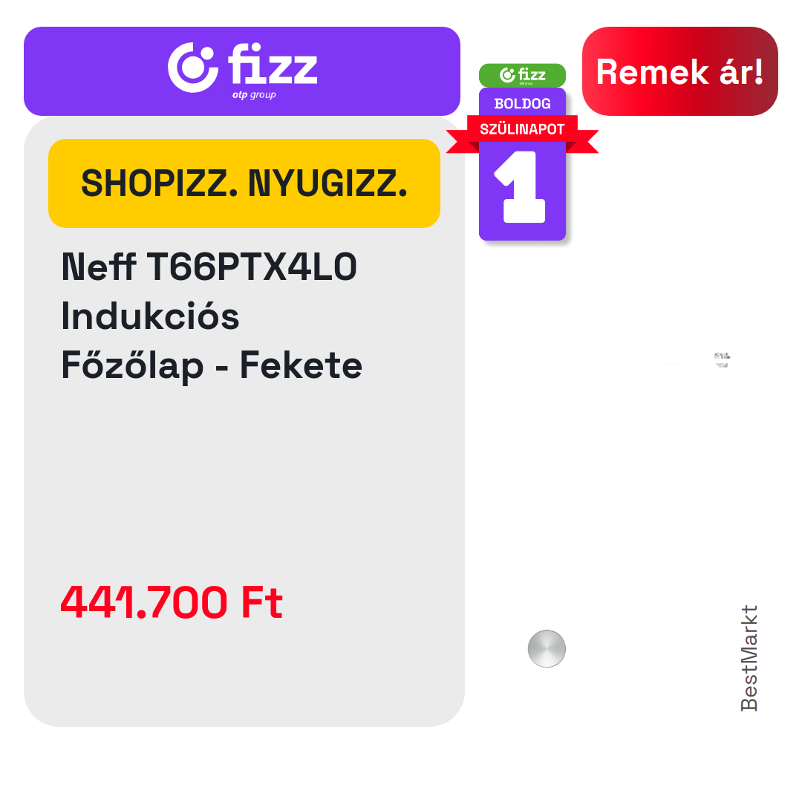Click the red 441.700 Ft price
The image size is (802, 802).
coord(172,602)
